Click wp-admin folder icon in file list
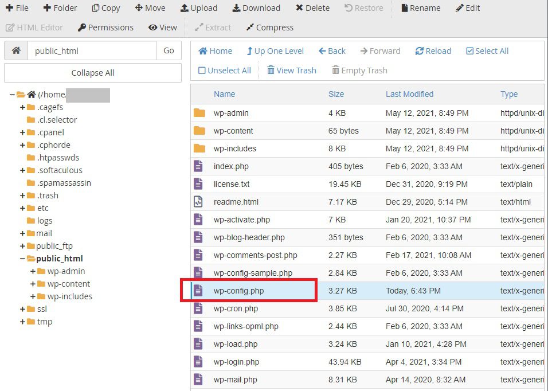This screenshot has width=548, height=391. (x=199, y=113)
